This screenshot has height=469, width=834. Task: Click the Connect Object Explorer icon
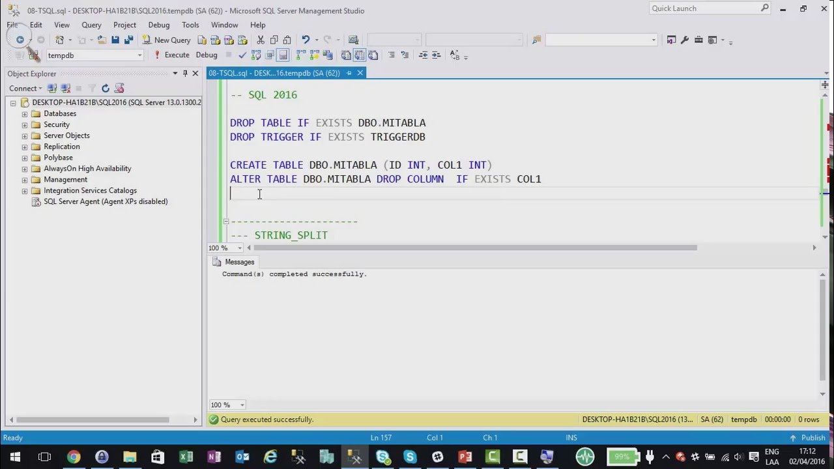[x=52, y=88]
